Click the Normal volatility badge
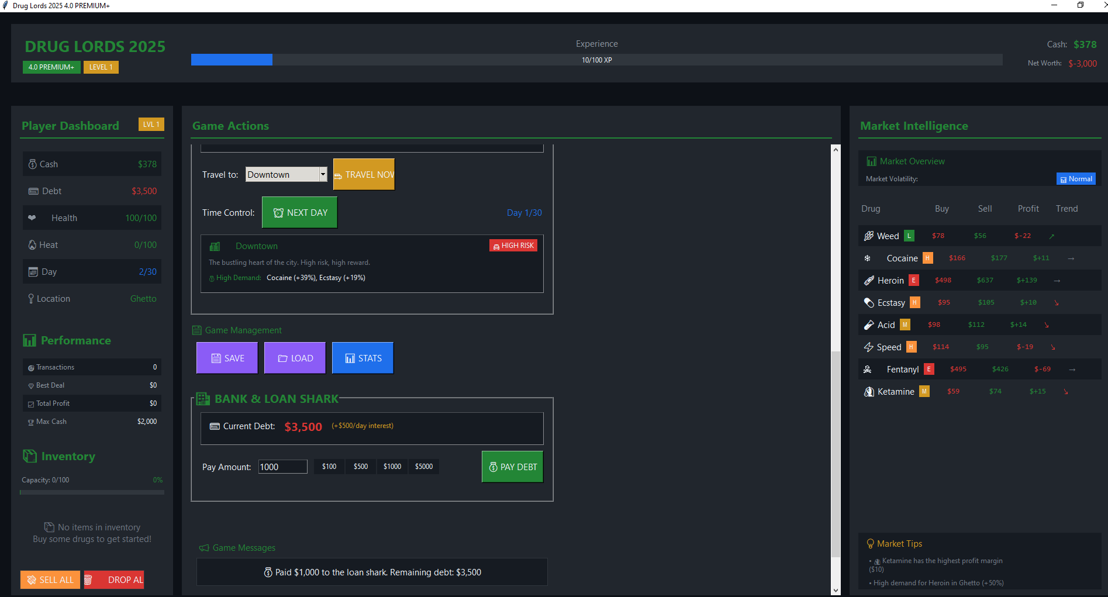The width and height of the screenshot is (1108, 597). click(x=1076, y=179)
